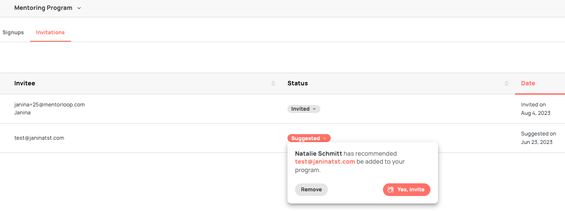565x211 pixels.
Task: Collapse the Suggested status badge popover
Action: pyautogui.click(x=306, y=138)
